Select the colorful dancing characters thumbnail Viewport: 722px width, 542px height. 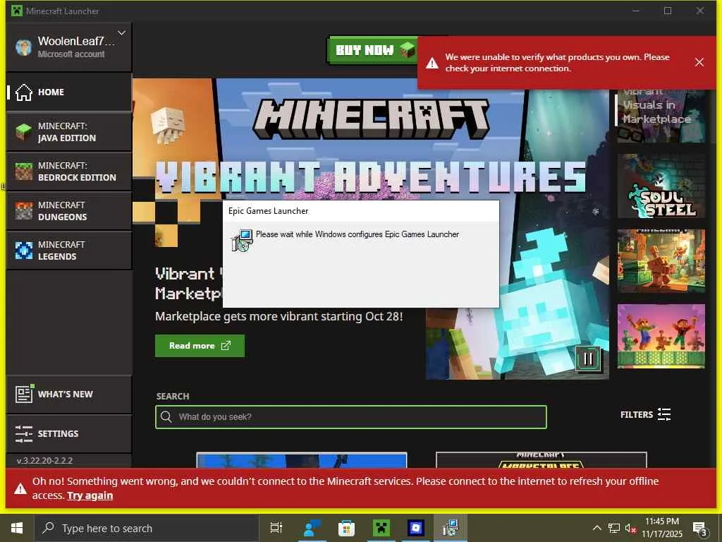pyautogui.click(x=661, y=336)
